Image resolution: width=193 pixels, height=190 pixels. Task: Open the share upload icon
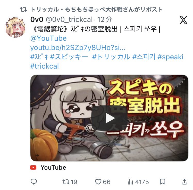tap(184, 182)
